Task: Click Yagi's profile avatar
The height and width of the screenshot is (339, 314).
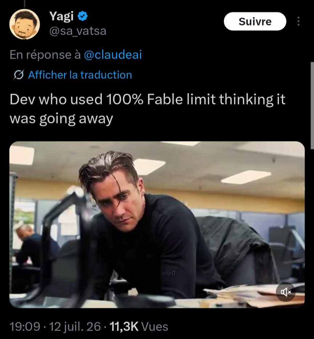Action: click(x=24, y=24)
